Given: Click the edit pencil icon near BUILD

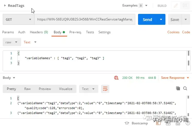Looking at the screenshot, I should click(176, 5).
